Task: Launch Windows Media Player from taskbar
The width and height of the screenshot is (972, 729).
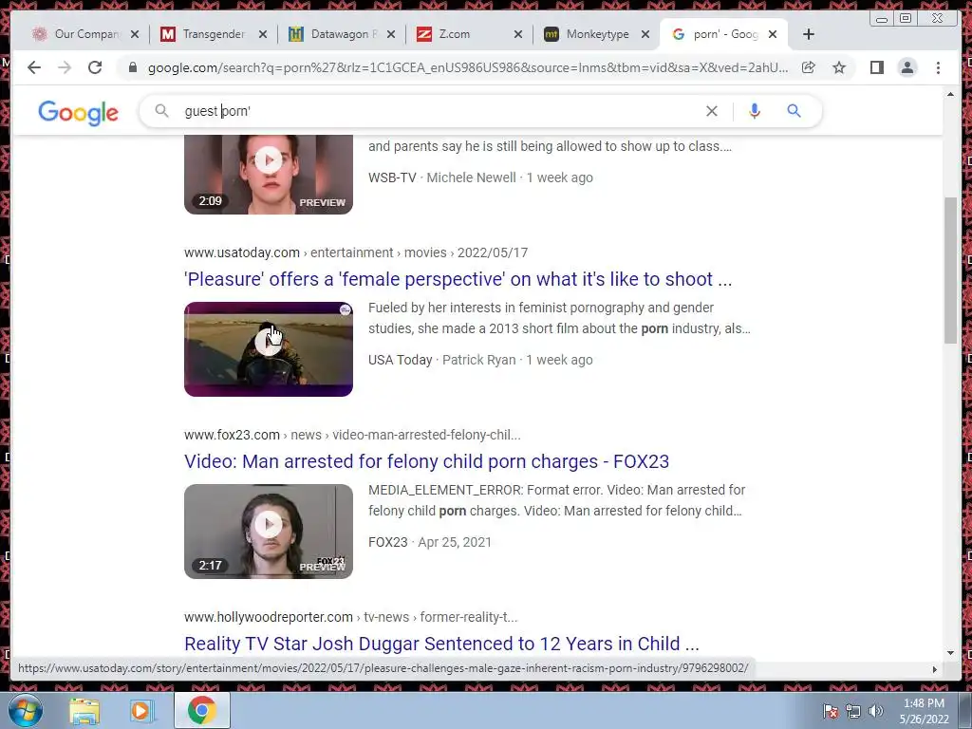Action: coord(140,711)
